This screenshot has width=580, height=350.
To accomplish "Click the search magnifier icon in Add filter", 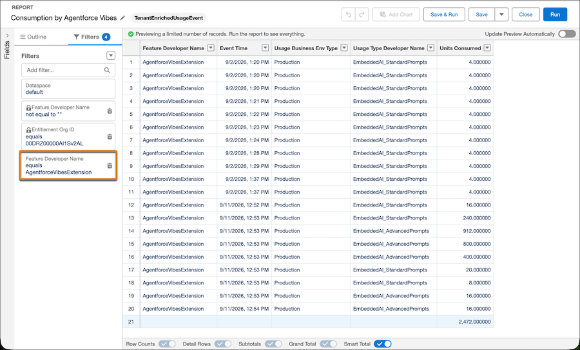I will [x=107, y=70].
